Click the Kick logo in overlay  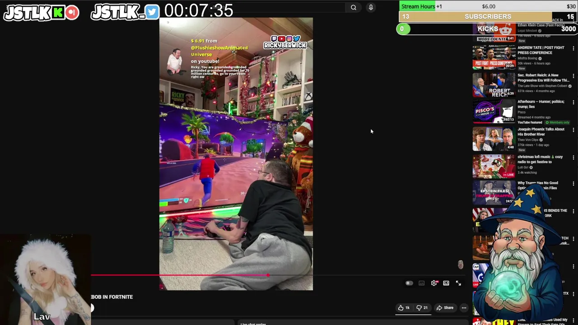(58, 13)
